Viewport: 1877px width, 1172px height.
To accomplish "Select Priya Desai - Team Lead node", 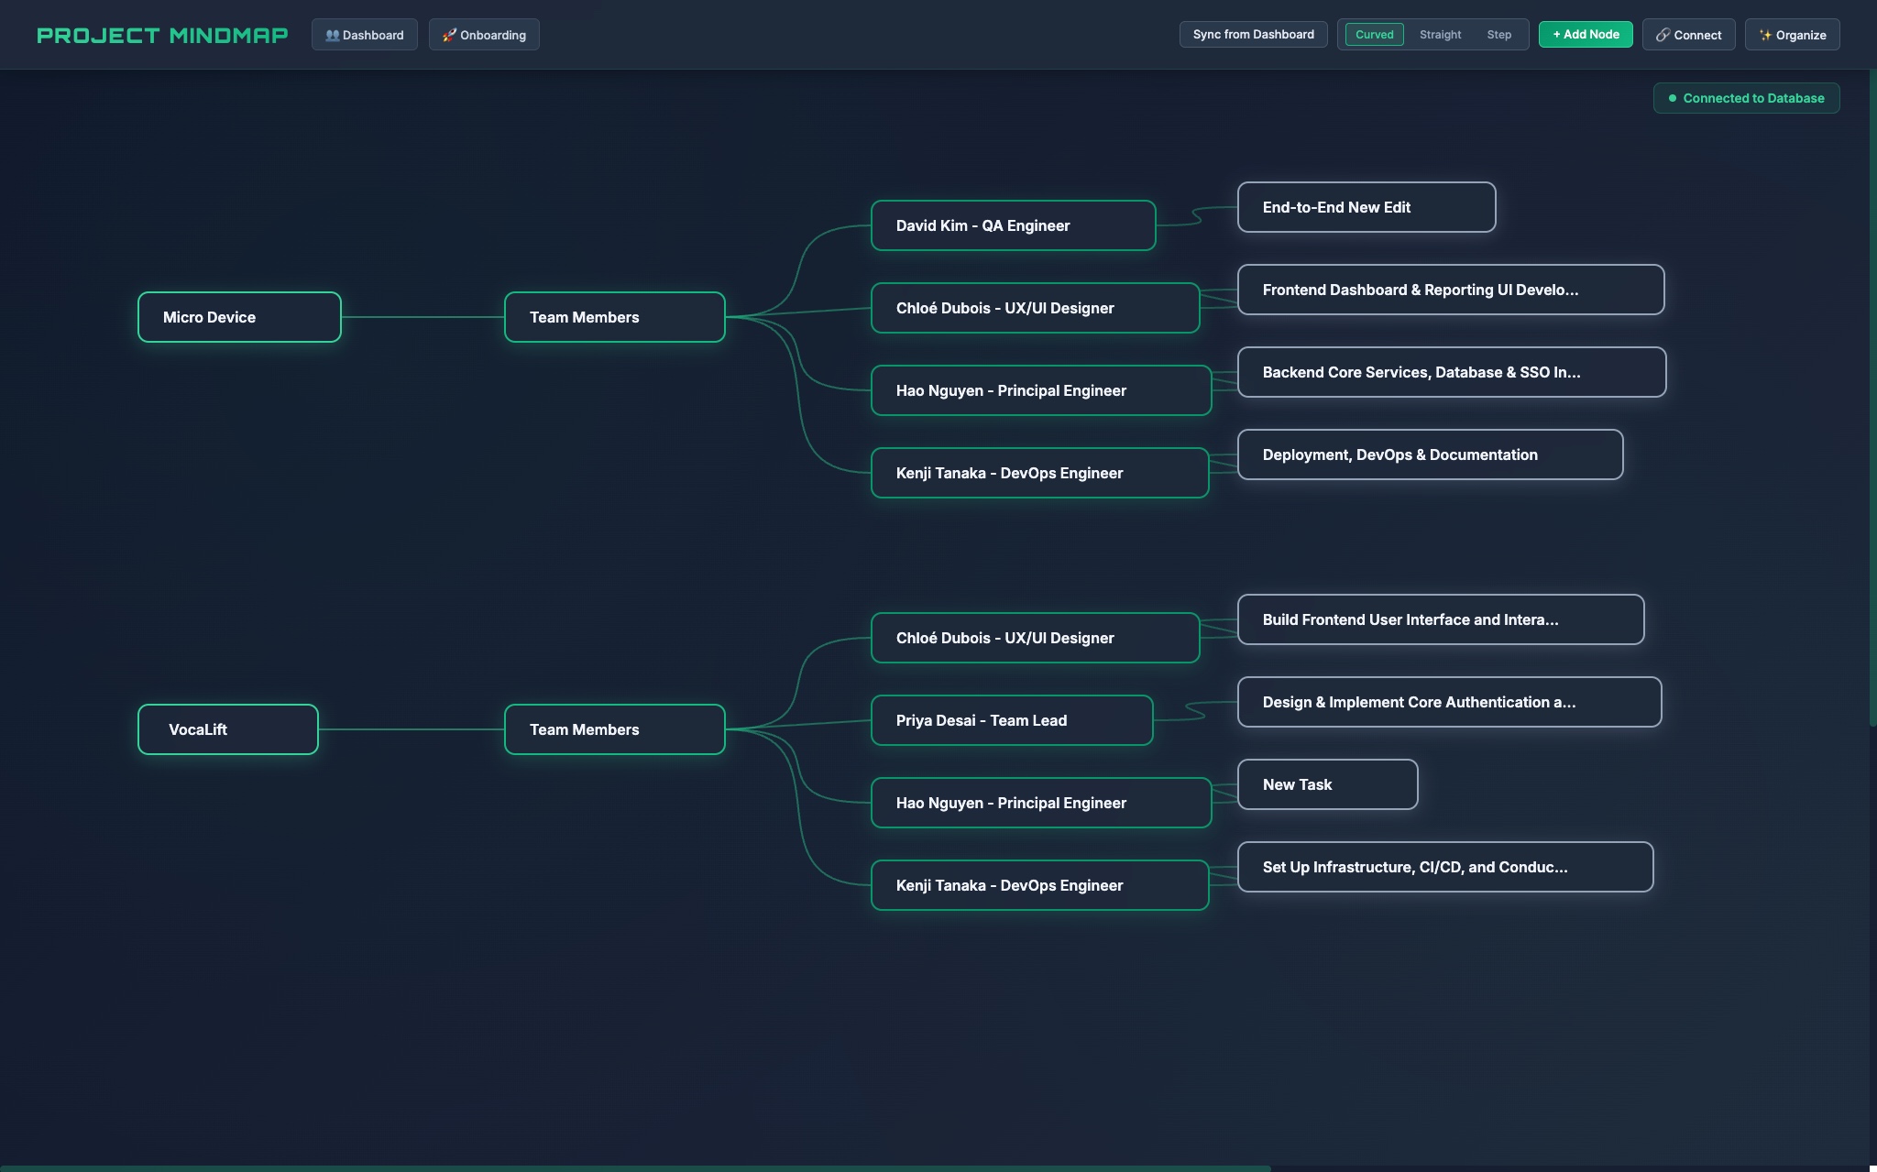I will tap(1011, 720).
